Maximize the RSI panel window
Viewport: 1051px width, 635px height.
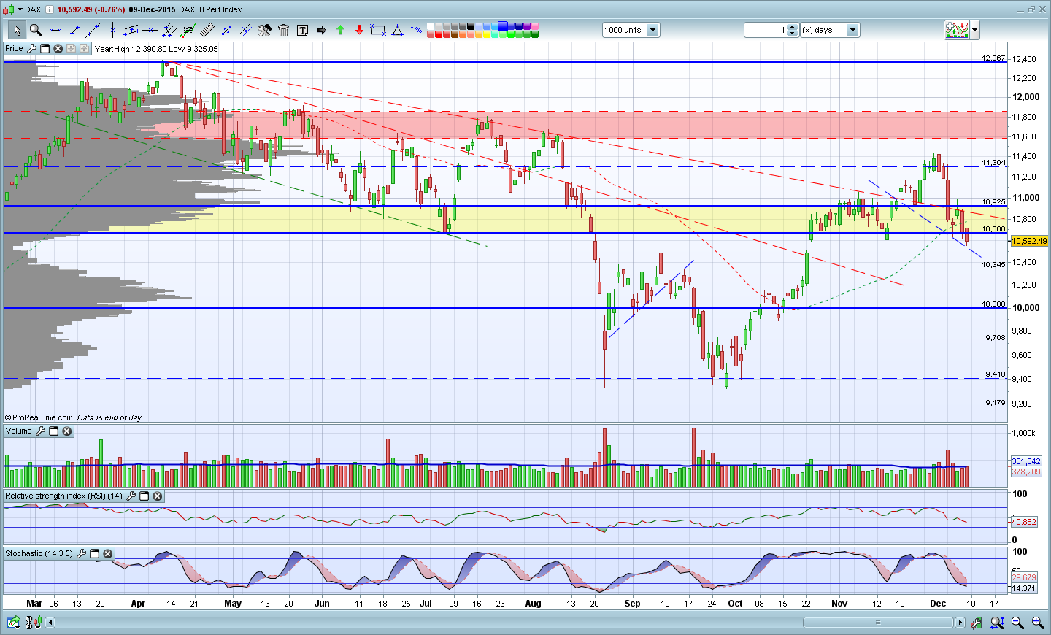[145, 496]
